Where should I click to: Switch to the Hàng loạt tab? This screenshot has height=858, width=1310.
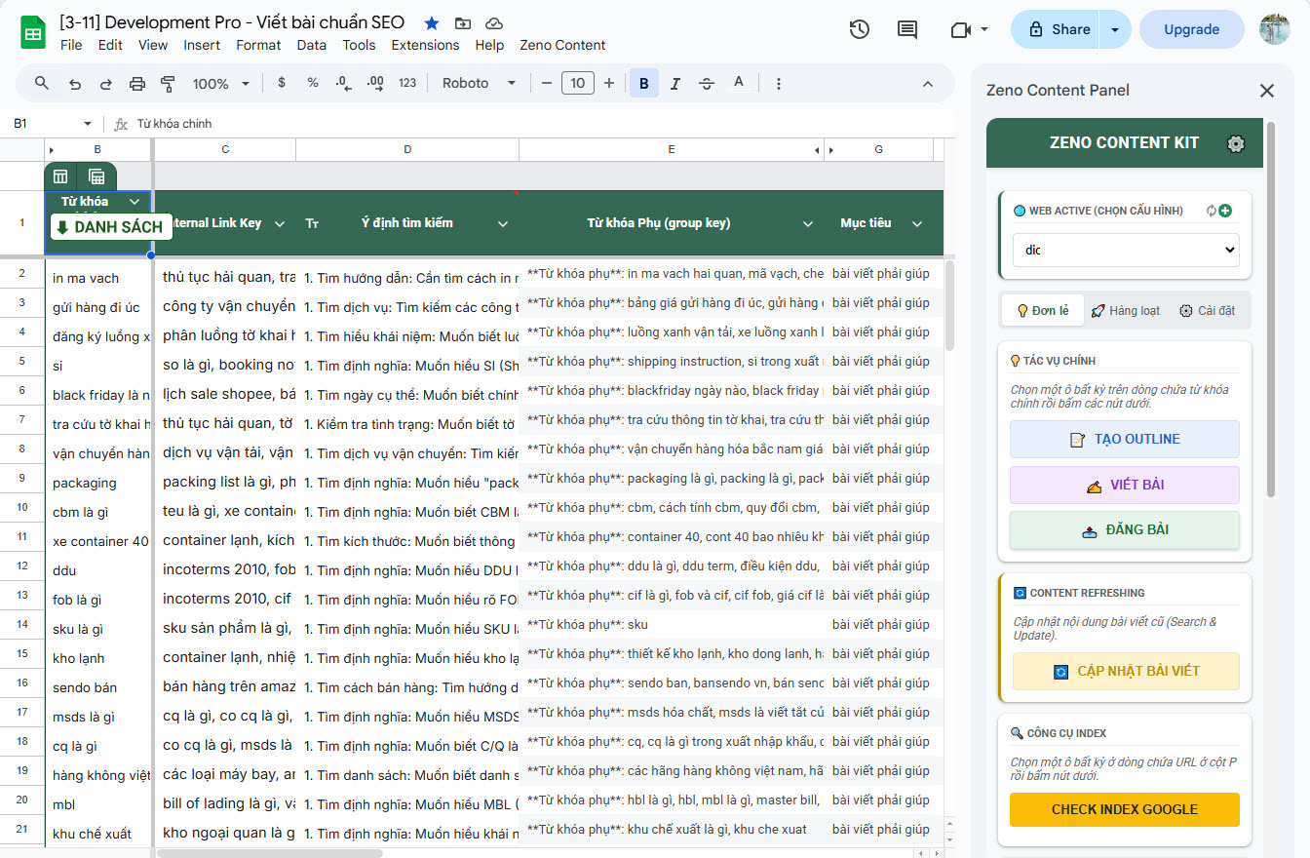pos(1126,310)
